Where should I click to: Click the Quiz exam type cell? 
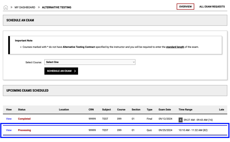pos(149,130)
